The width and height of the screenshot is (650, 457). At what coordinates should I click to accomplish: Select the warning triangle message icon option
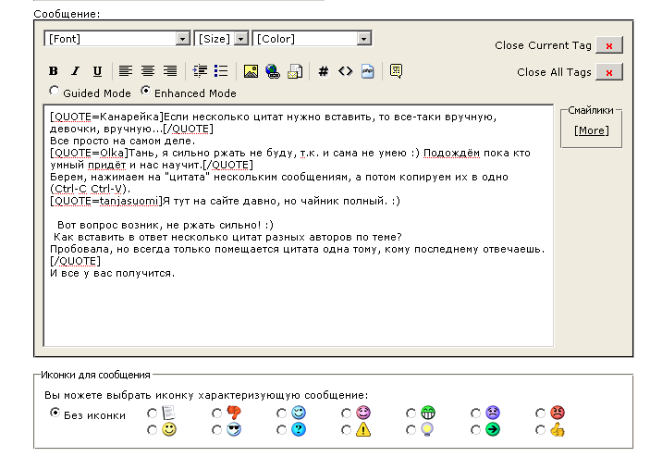pos(346,429)
